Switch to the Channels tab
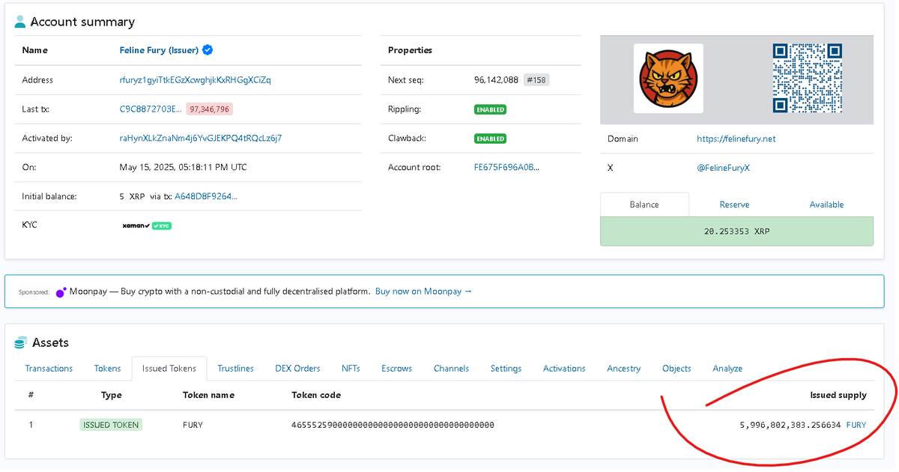899x472 pixels. coord(451,369)
